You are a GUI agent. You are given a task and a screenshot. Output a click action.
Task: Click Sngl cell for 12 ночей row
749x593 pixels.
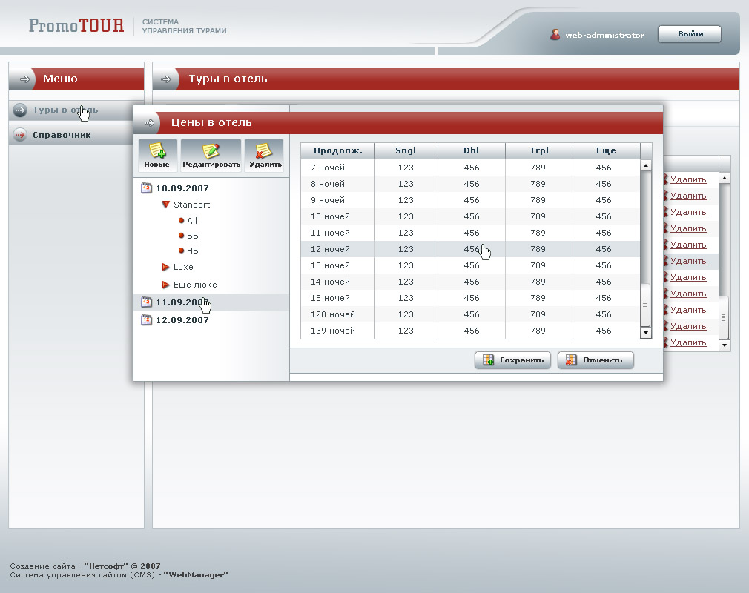coord(406,249)
